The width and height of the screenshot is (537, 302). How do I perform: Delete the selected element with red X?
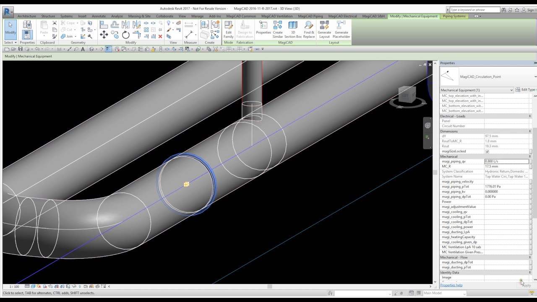160,36
